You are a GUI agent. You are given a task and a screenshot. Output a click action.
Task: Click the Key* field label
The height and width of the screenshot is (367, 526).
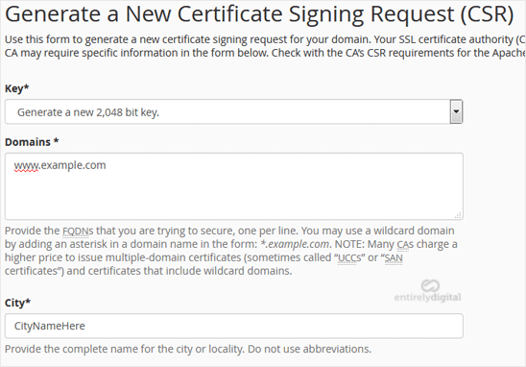click(16, 88)
